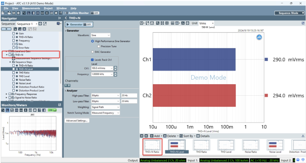306x163 pixels.
Task: Pop out the graph panel at top right
Action: coord(303,23)
